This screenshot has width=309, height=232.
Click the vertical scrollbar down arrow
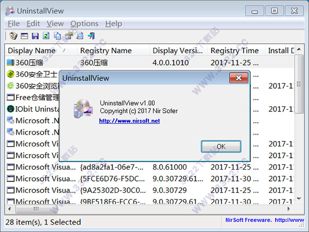[x=299, y=199]
